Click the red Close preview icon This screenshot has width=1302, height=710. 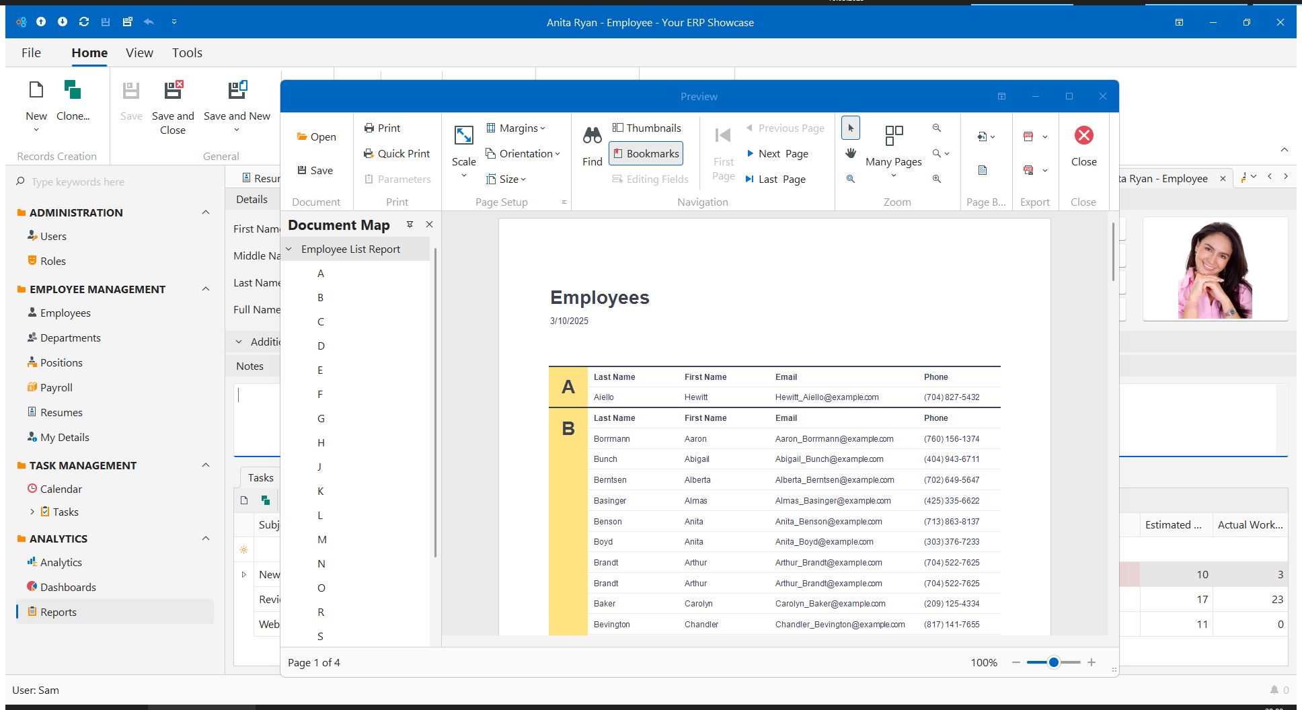tap(1083, 136)
